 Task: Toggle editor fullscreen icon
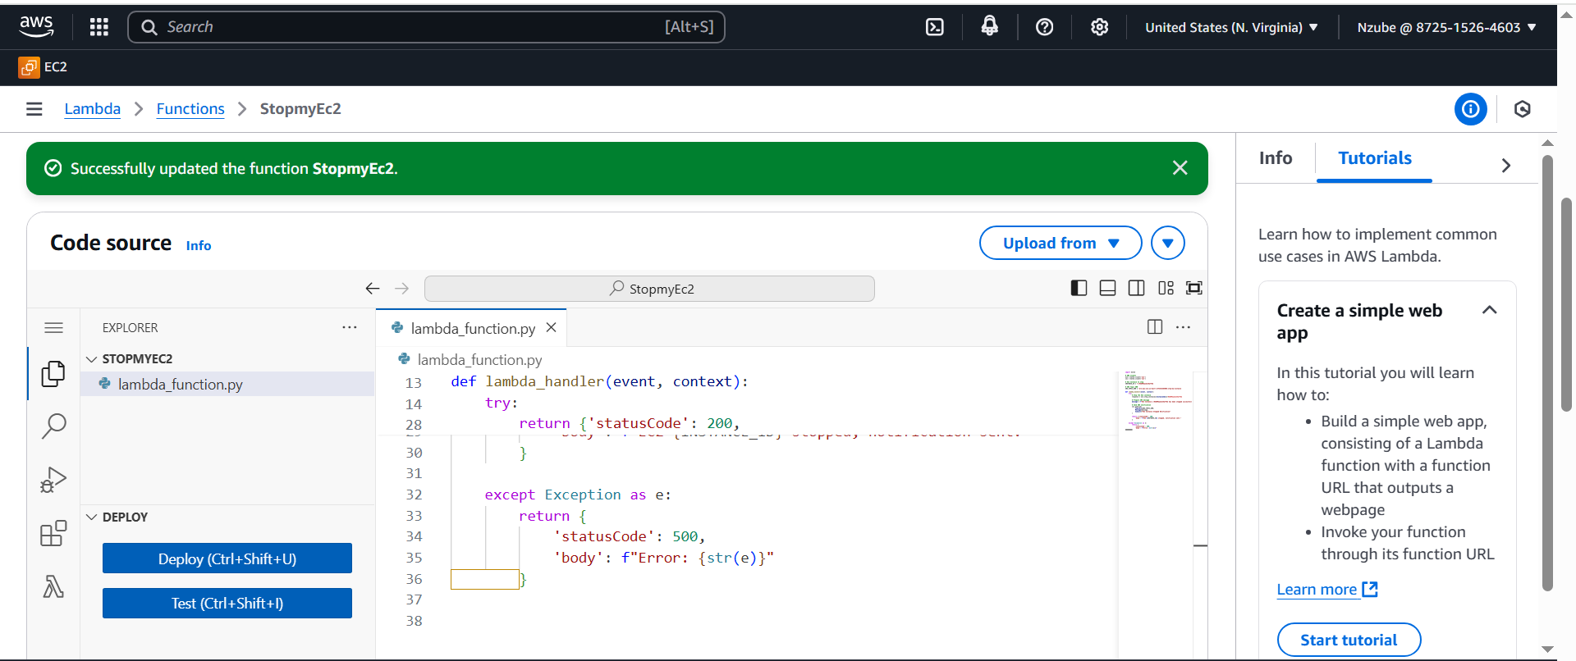pos(1194,288)
